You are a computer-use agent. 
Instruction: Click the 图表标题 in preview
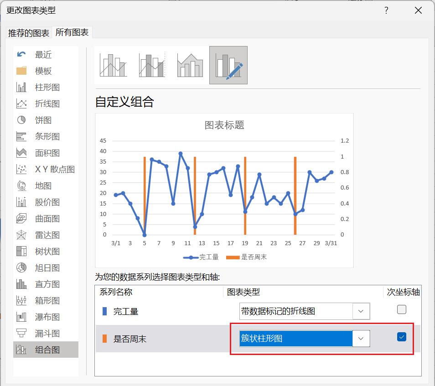point(224,125)
